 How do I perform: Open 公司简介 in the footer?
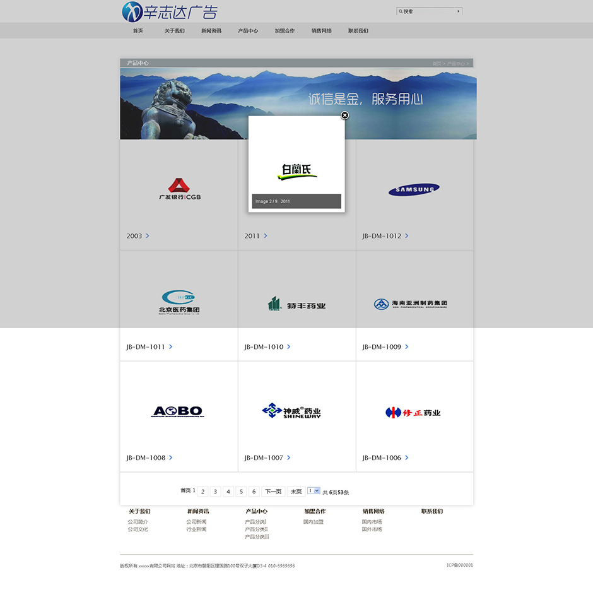[x=138, y=522]
